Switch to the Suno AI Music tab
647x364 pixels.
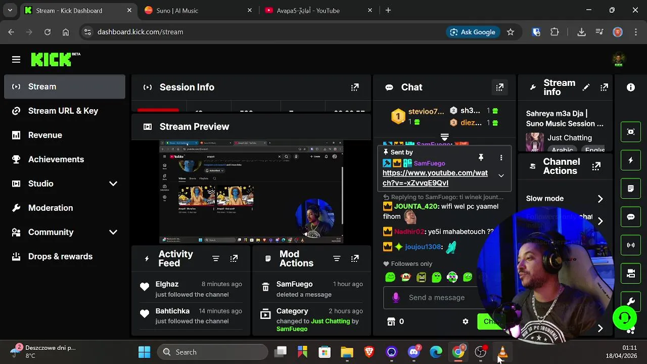tap(197, 10)
